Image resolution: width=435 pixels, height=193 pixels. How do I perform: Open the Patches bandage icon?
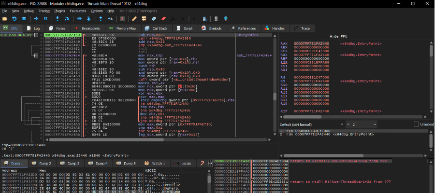point(134,19)
